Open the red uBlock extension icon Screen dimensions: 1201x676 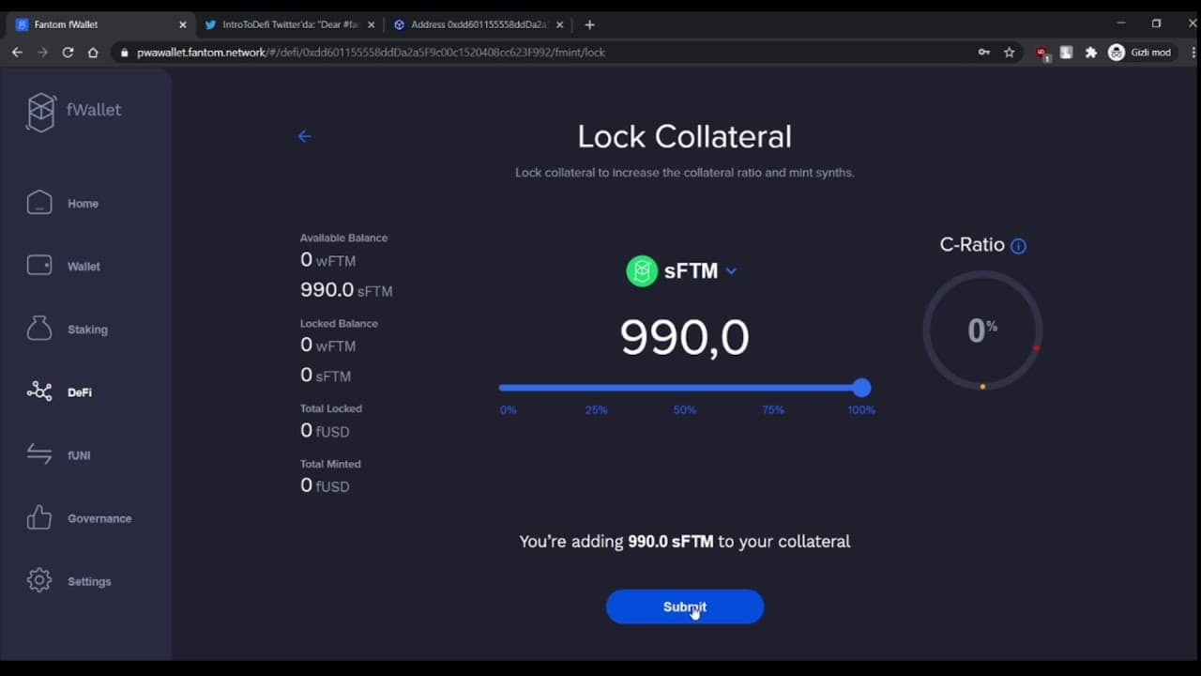pos(1043,53)
